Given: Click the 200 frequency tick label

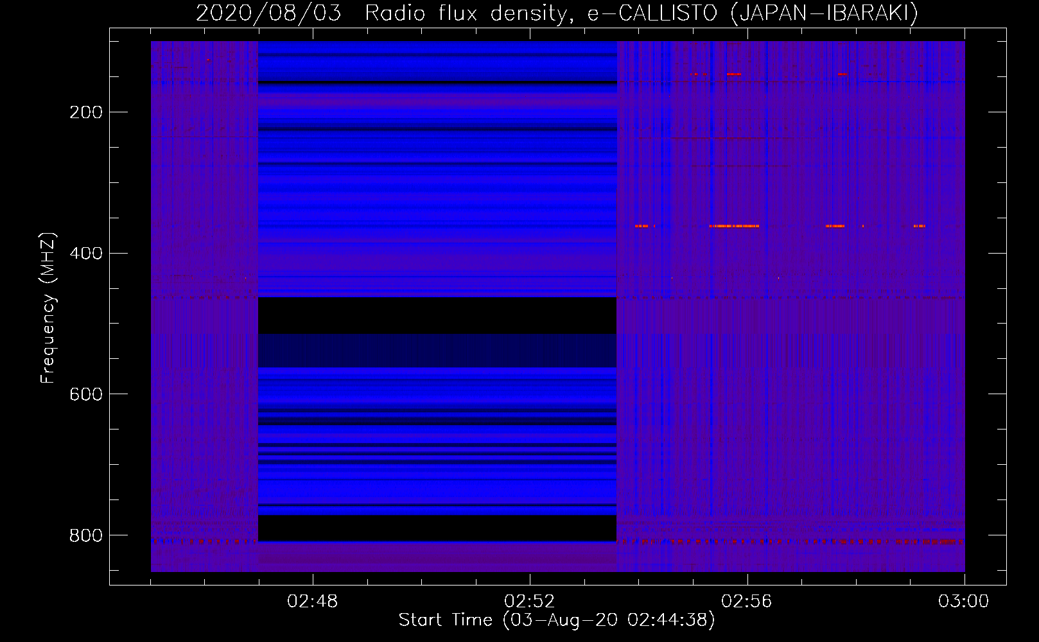Looking at the screenshot, I should coord(86,112).
